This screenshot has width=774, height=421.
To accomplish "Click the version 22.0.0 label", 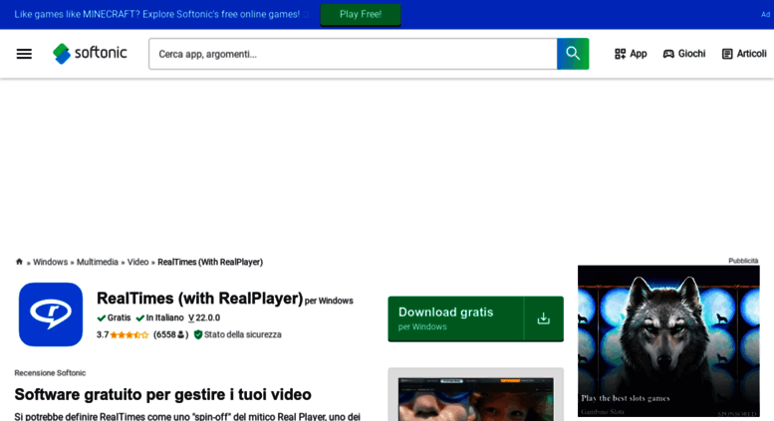I will coord(204,317).
